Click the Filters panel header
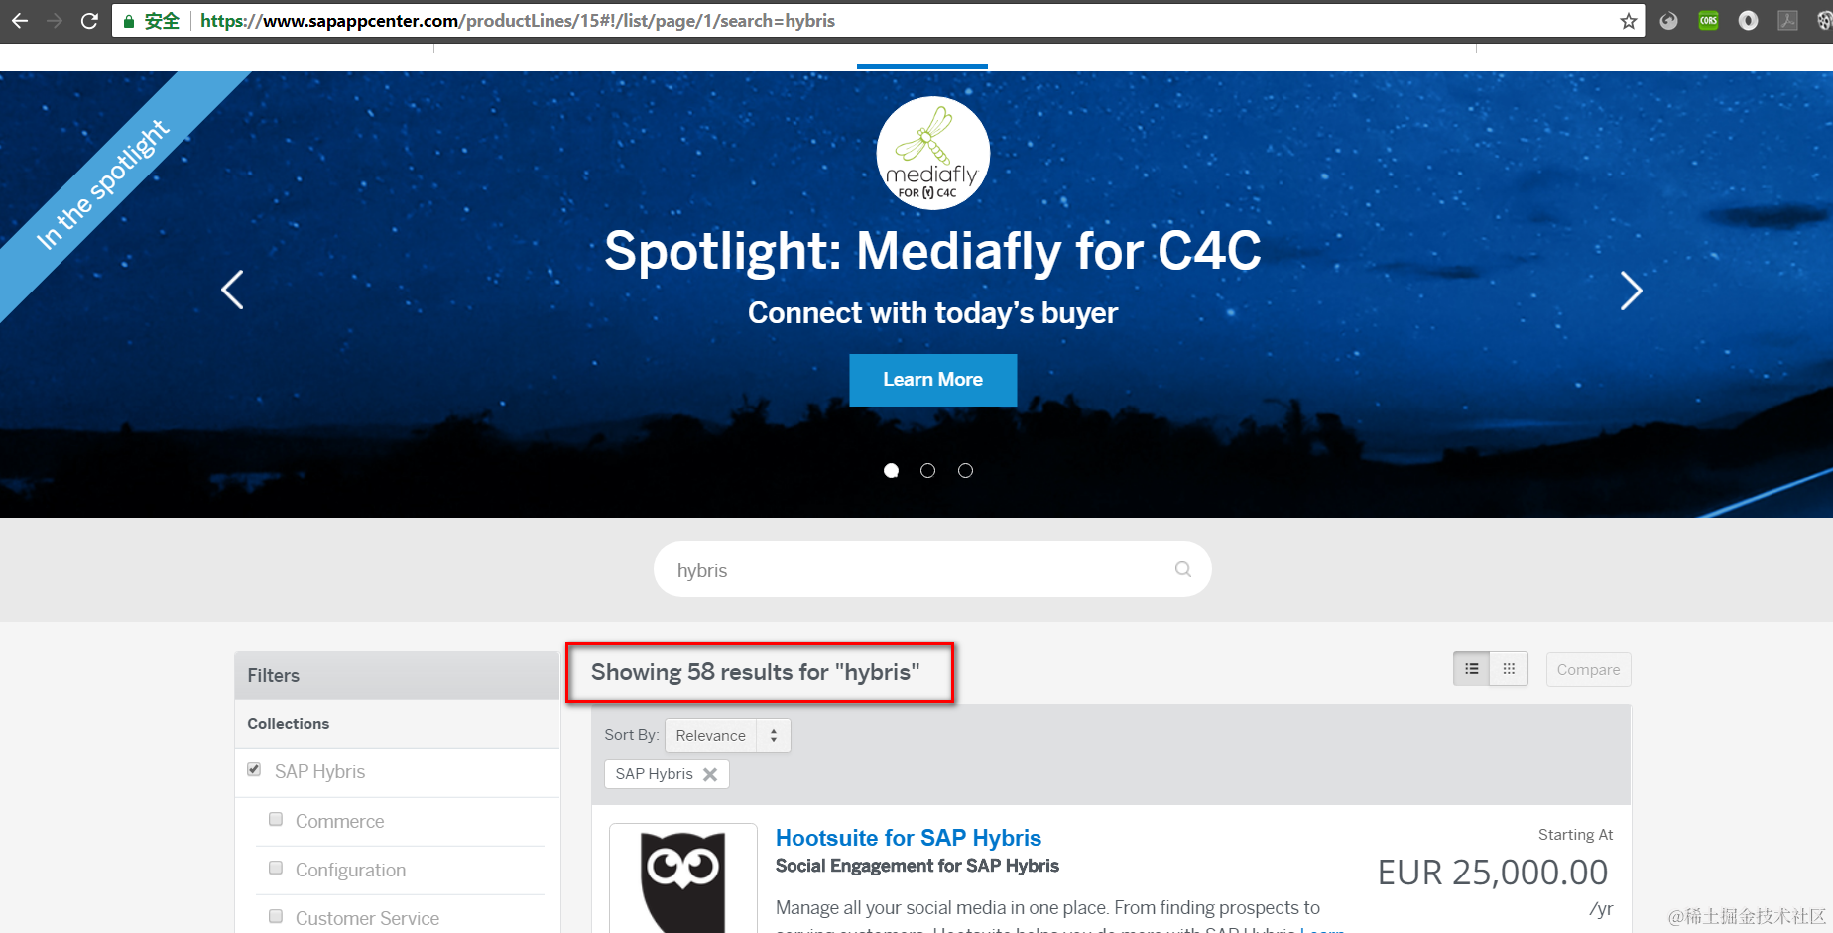Screen dimensions: 1833x933 (x=397, y=675)
